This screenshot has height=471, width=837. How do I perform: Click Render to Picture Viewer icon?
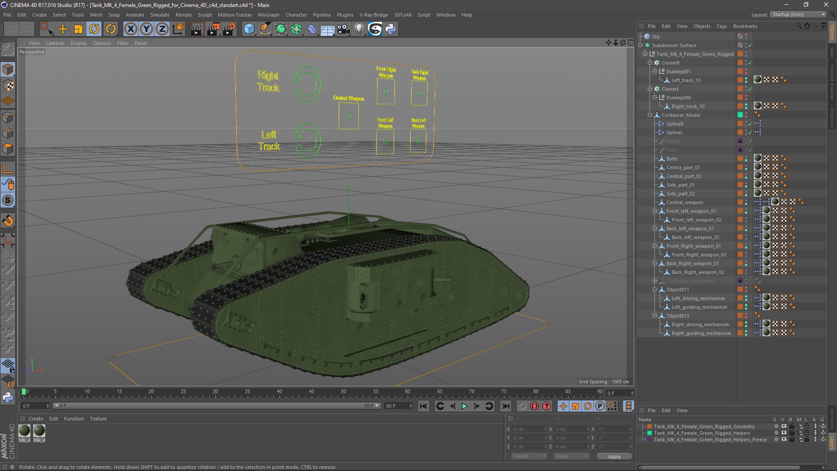point(213,29)
